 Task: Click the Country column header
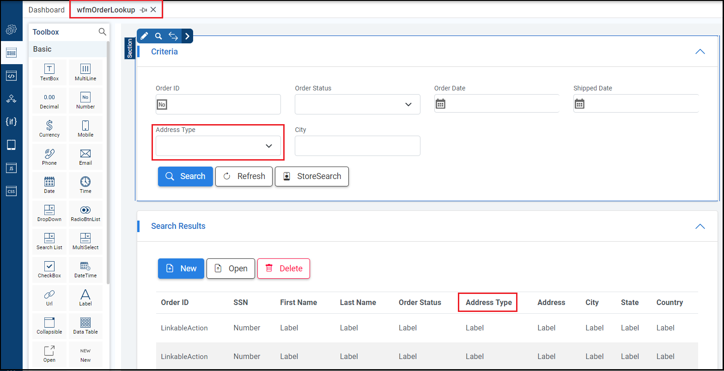(669, 303)
